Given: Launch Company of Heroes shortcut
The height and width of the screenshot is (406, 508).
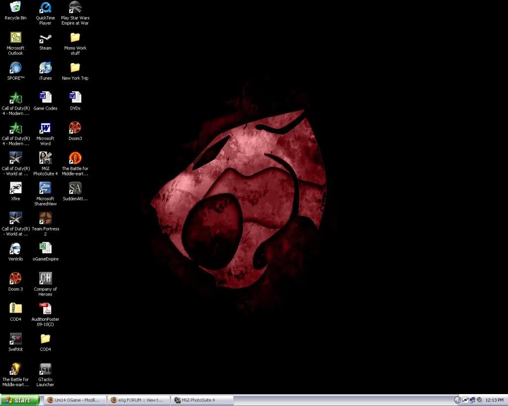Looking at the screenshot, I should click(45, 278).
